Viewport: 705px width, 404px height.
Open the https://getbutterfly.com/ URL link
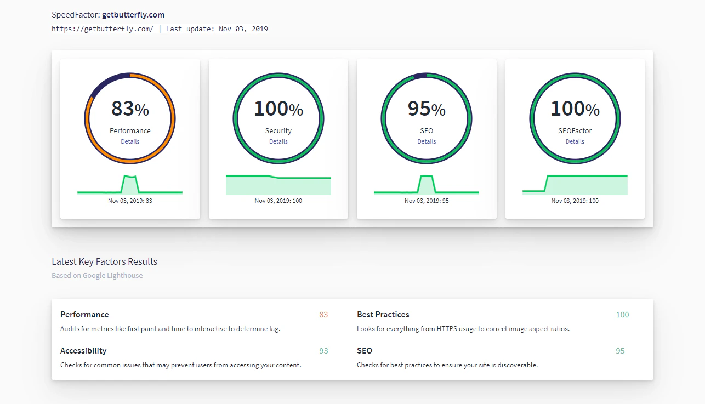(103, 29)
